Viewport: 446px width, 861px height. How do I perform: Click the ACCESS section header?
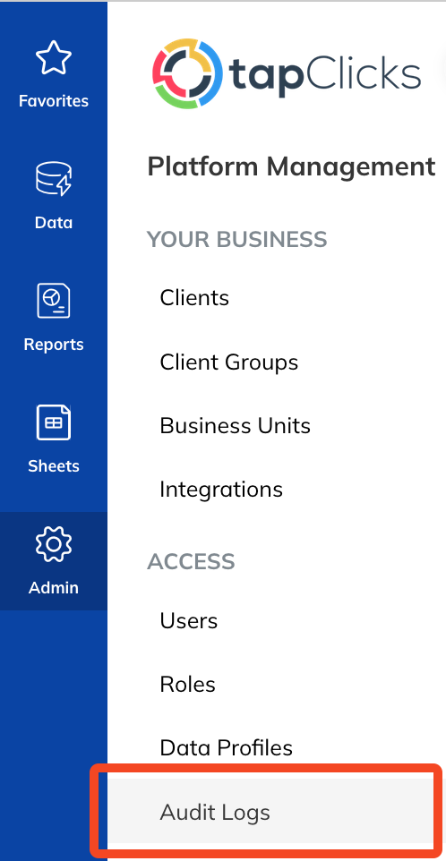(191, 562)
